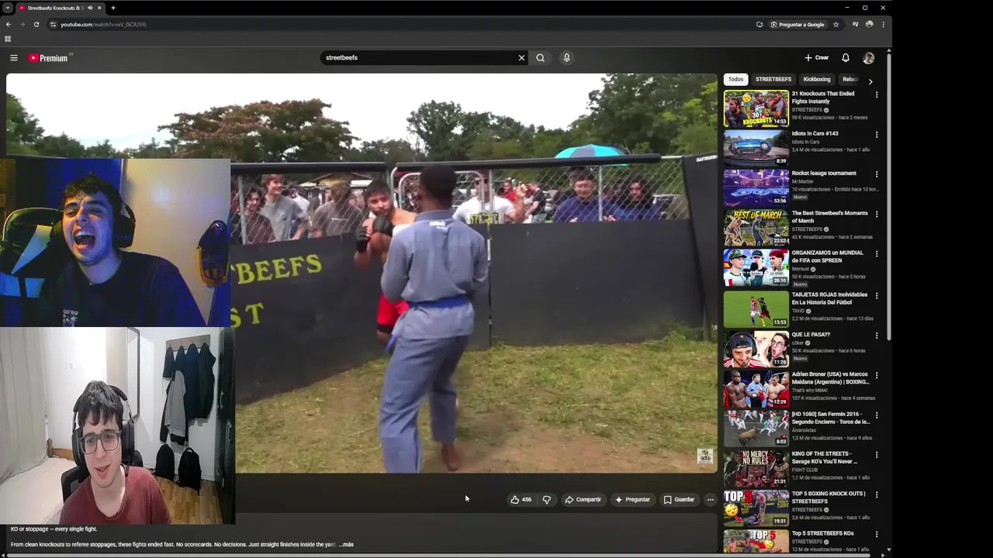The width and height of the screenshot is (993, 558).
Task: Select the Todos filter chip
Action: coord(735,79)
